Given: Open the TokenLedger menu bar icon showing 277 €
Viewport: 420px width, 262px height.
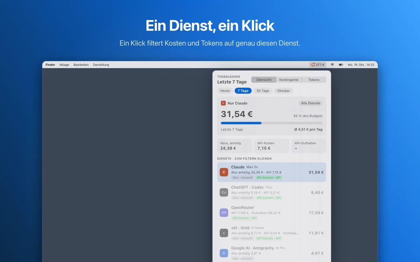Looking at the screenshot, I should [318, 65].
